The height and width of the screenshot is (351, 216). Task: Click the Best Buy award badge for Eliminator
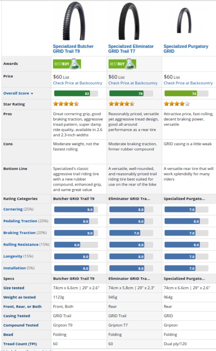coord(122,64)
